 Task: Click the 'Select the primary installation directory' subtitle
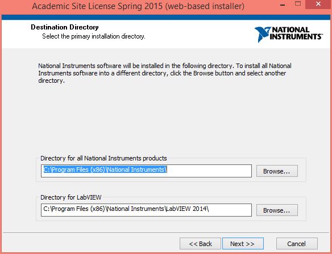(94, 36)
